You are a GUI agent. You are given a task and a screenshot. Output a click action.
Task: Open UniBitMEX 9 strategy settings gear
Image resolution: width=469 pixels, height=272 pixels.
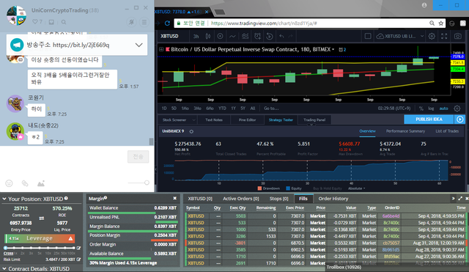pyautogui.click(x=191, y=131)
